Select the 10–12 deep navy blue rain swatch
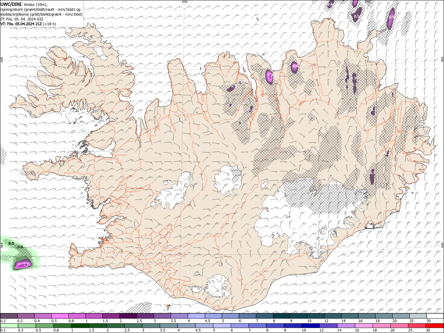 pyautogui.click(x=311, y=326)
